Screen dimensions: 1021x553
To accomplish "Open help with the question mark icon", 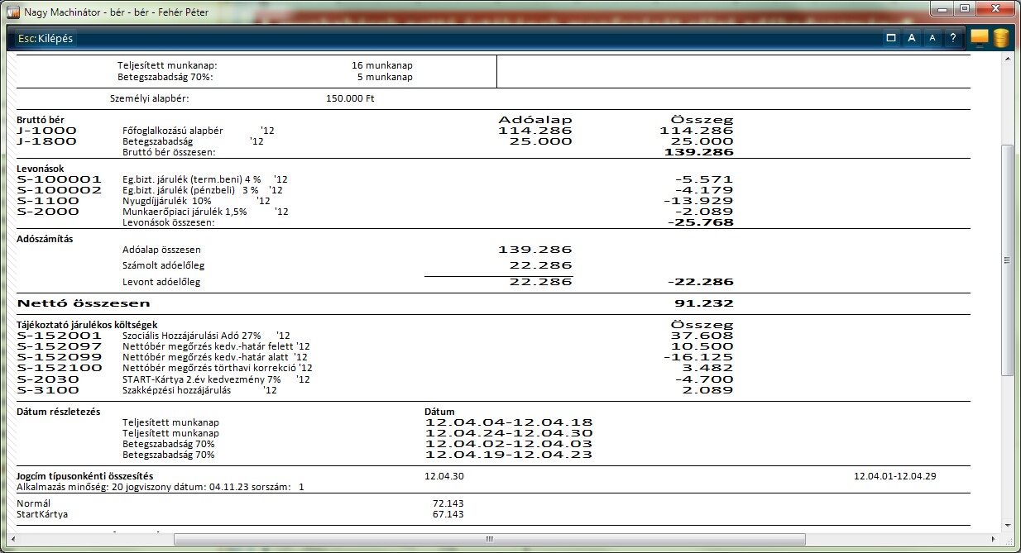I will (953, 38).
